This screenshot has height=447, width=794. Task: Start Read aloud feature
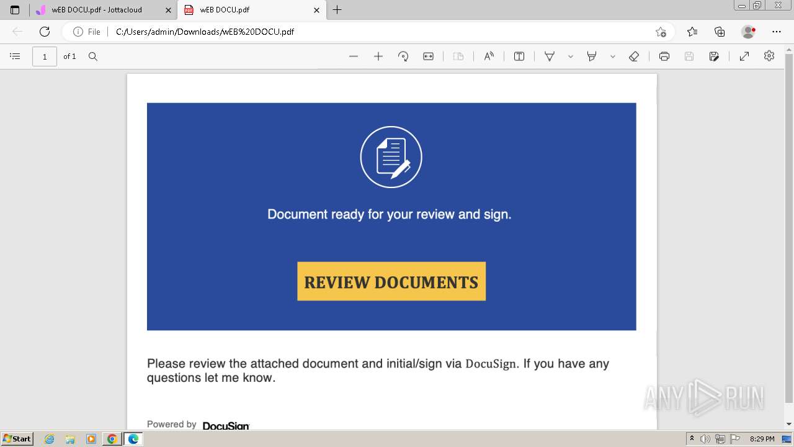489,56
